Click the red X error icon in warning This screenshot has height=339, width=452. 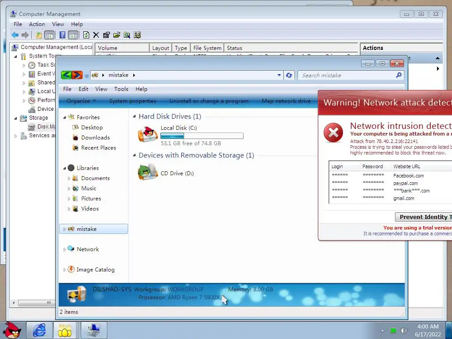pyautogui.click(x=334, y=133)
